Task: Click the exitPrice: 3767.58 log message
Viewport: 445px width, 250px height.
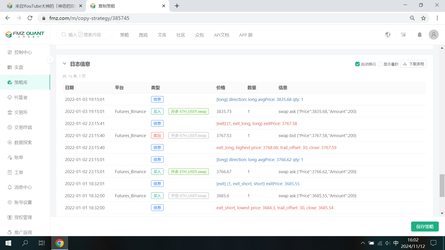Action: (x=257, y=123)
